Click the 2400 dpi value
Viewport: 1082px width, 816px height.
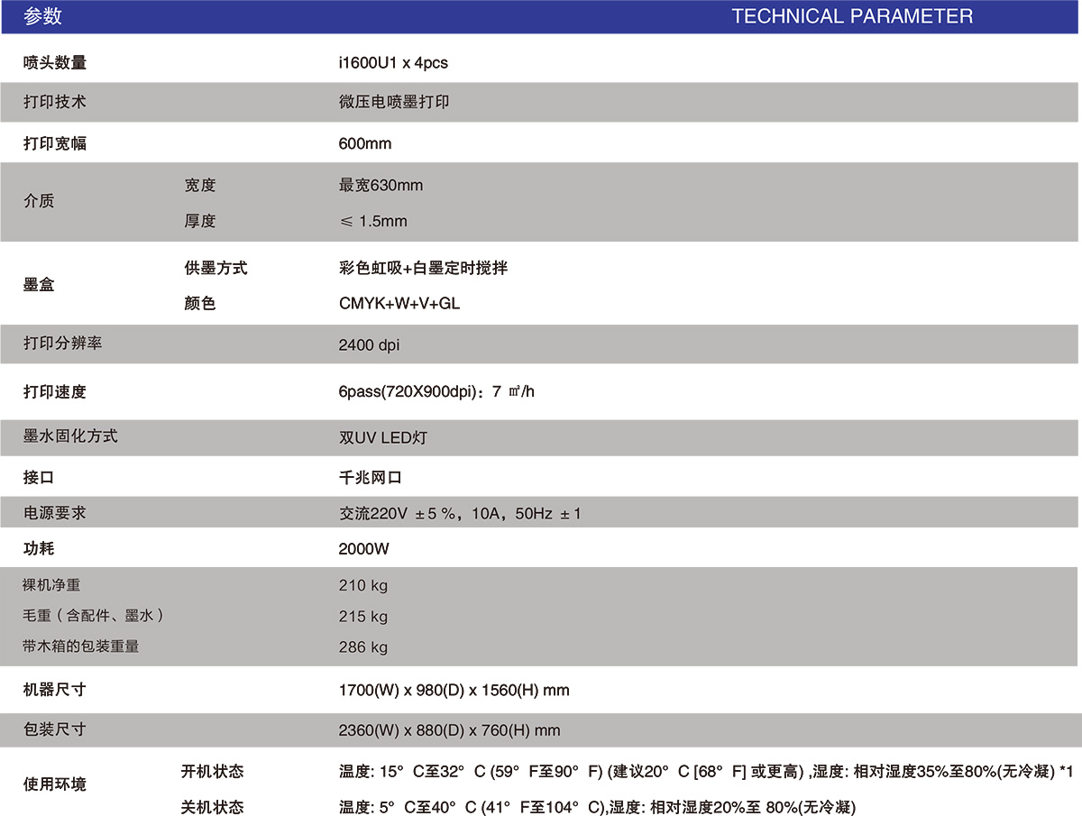(369, 344)
